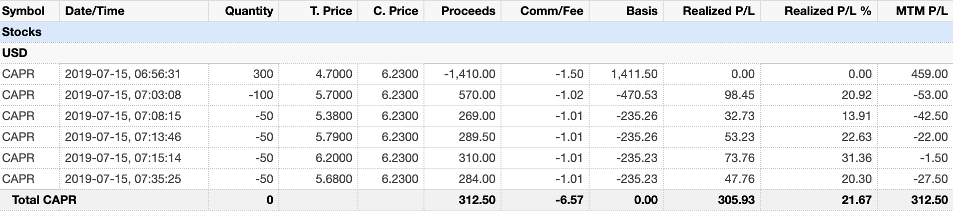Click the Symbol column header

(24, 11)
